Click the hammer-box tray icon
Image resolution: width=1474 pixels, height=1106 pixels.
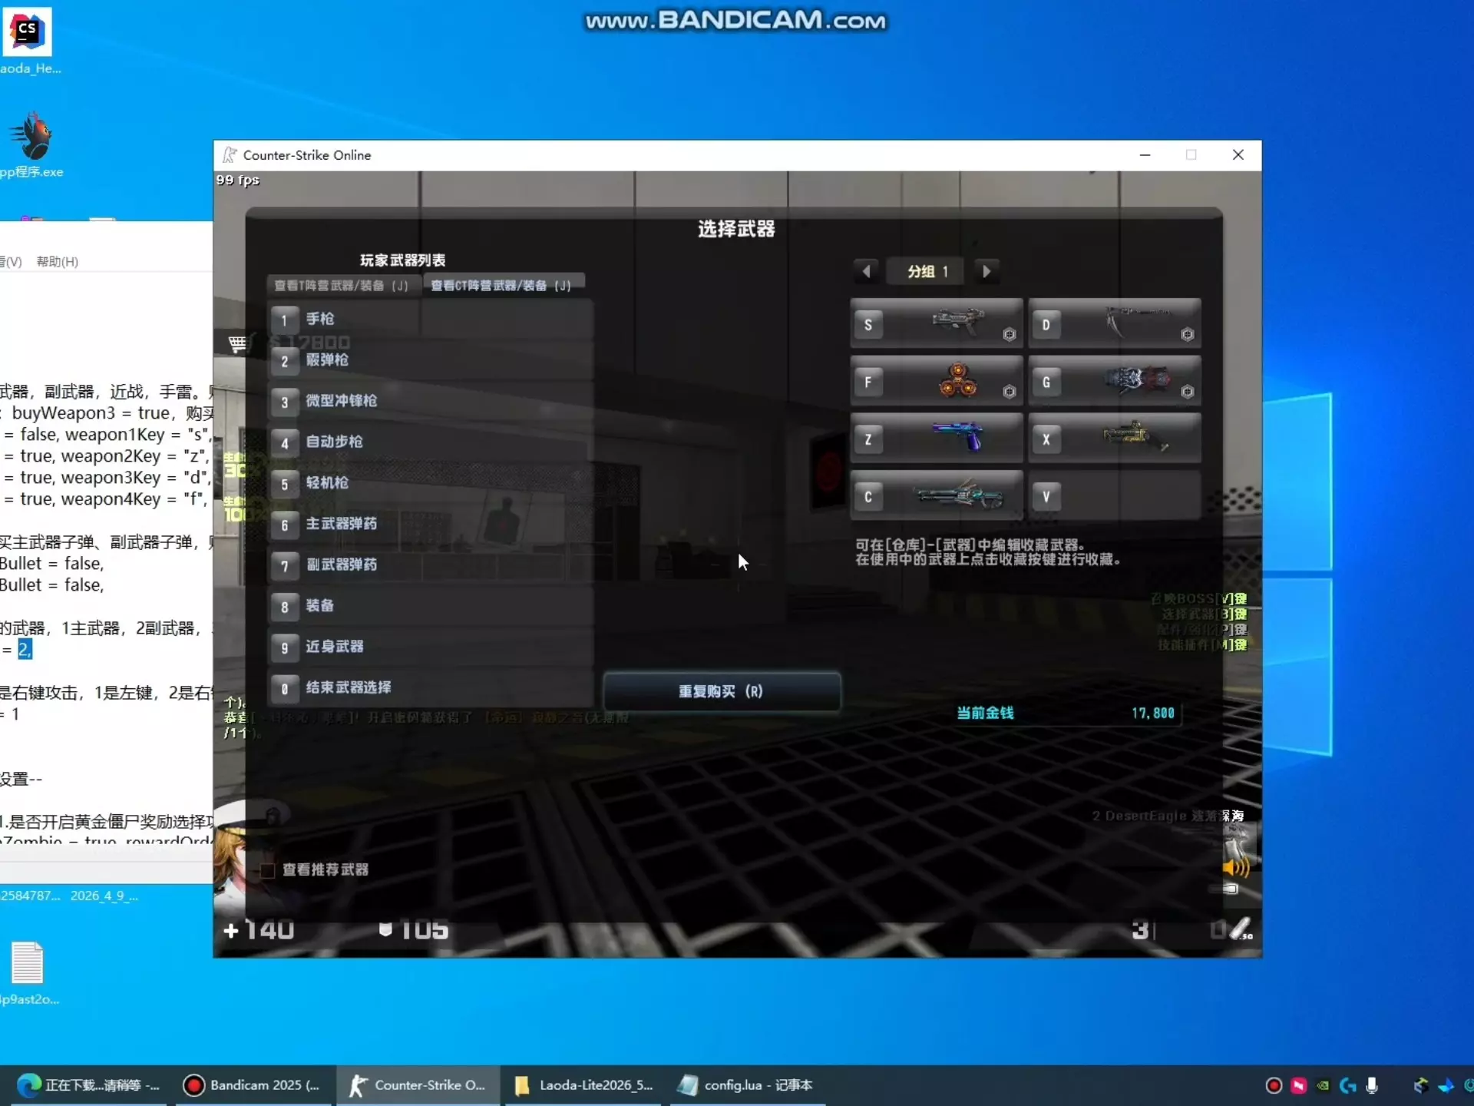point(1421,1085)
